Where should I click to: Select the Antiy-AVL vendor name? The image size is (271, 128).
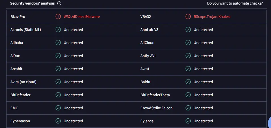(148, 56)
